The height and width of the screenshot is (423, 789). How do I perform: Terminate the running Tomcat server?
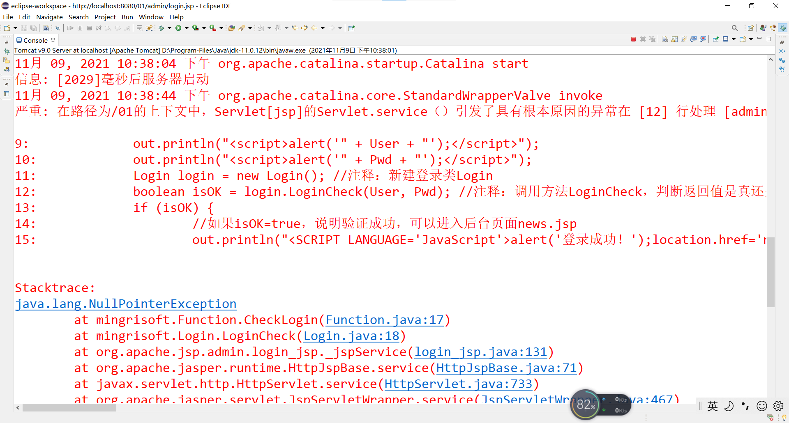click(633, 39)
